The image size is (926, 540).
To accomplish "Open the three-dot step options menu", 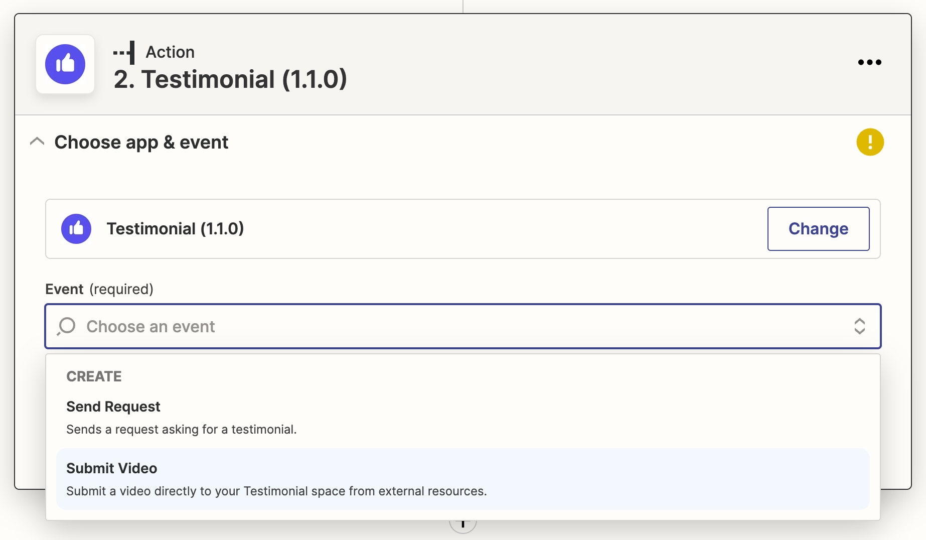I will click(x=869, y=62).
